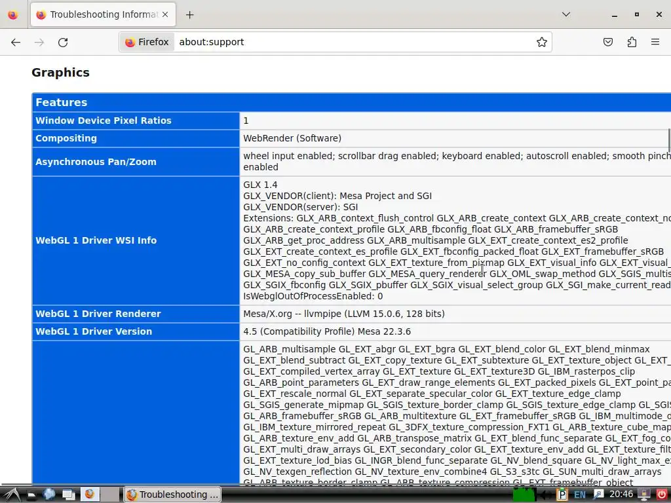Open the Pocket save button
This screenshot has width=671, height=503.
(608, 42)
